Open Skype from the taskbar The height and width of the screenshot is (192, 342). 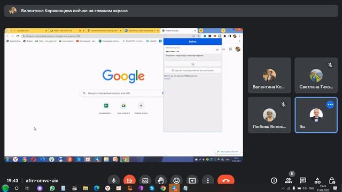click(x=152, y=188)
